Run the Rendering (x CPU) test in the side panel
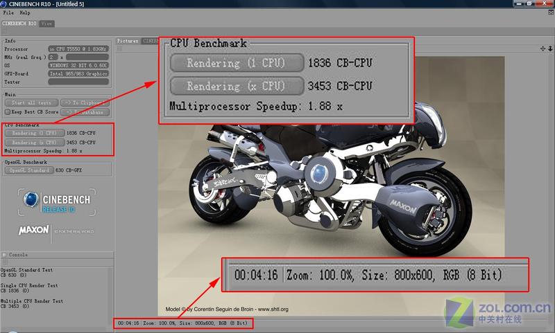555x333 pixels. (34, 143)
